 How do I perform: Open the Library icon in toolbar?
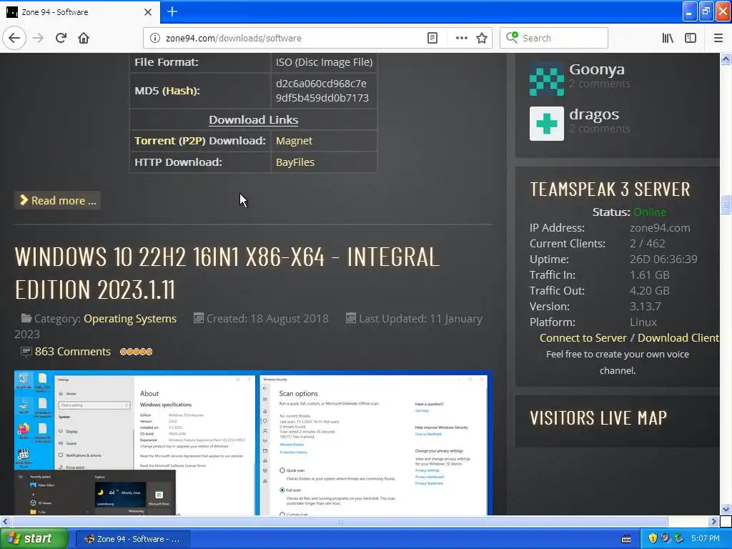coord(668,38)
